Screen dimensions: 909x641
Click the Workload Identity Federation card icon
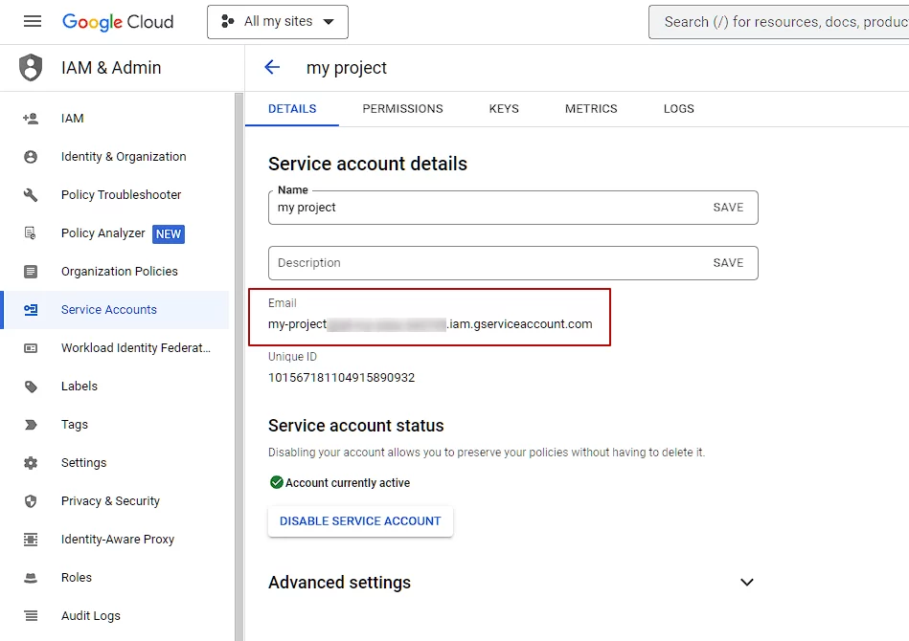tap(31, 347)
